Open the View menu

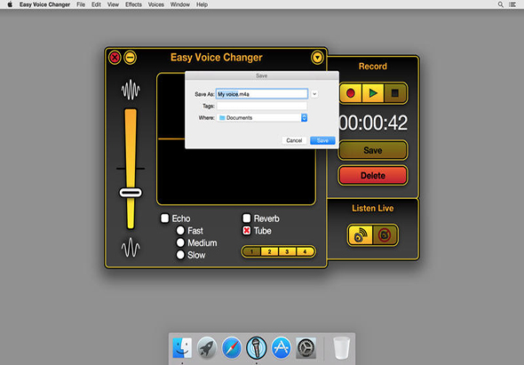tap(113, 4)
